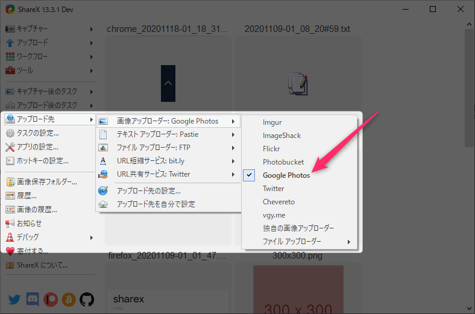Expand the テキスト アップローダー: Pastie arrow
The height and width of the screenshot is (314, 475).
233,135
